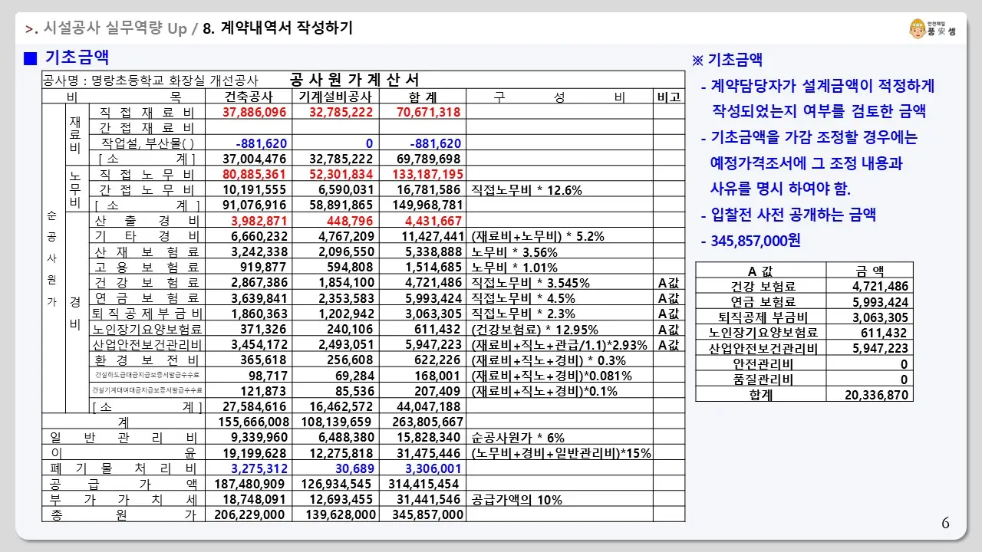The image size is (982, 552).
Task: Click the value '11,427,441'
Action: click(x=433, y=236)
